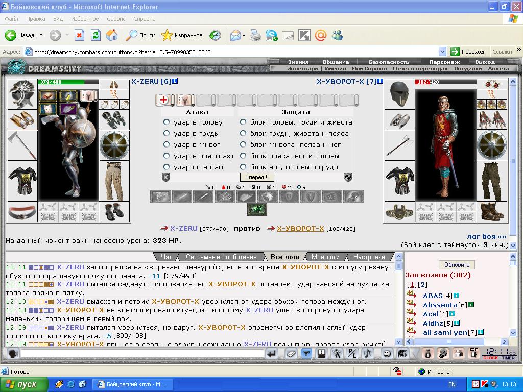Open the address bar dropdown arrow
This screenshot has width=523, height=392.
point(443,52)
